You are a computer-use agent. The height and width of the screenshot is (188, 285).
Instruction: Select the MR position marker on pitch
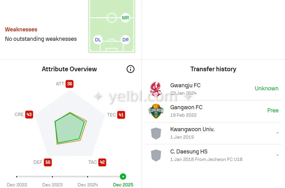(x=126, y=18)
